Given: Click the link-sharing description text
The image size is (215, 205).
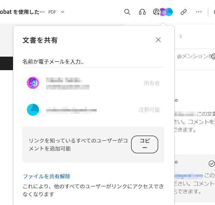Looking at the screenshot, I should coord(79,144).
